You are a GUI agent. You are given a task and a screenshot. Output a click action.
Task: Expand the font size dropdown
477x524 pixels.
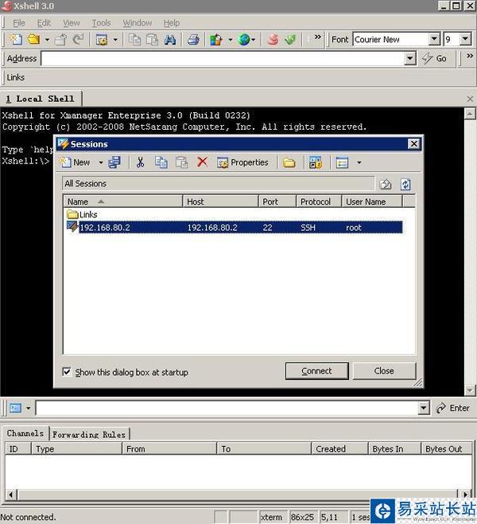[465, 39]
